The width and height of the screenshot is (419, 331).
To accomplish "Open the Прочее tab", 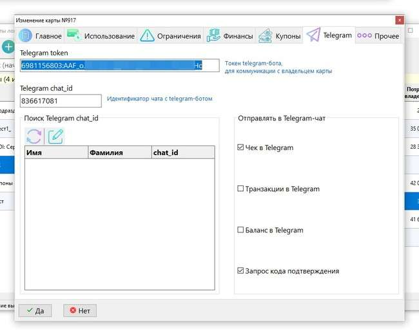I will point(378,36).
